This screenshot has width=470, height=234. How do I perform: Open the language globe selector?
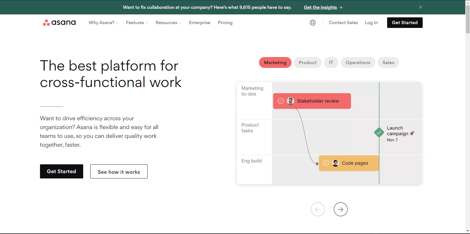click(313, 23)
